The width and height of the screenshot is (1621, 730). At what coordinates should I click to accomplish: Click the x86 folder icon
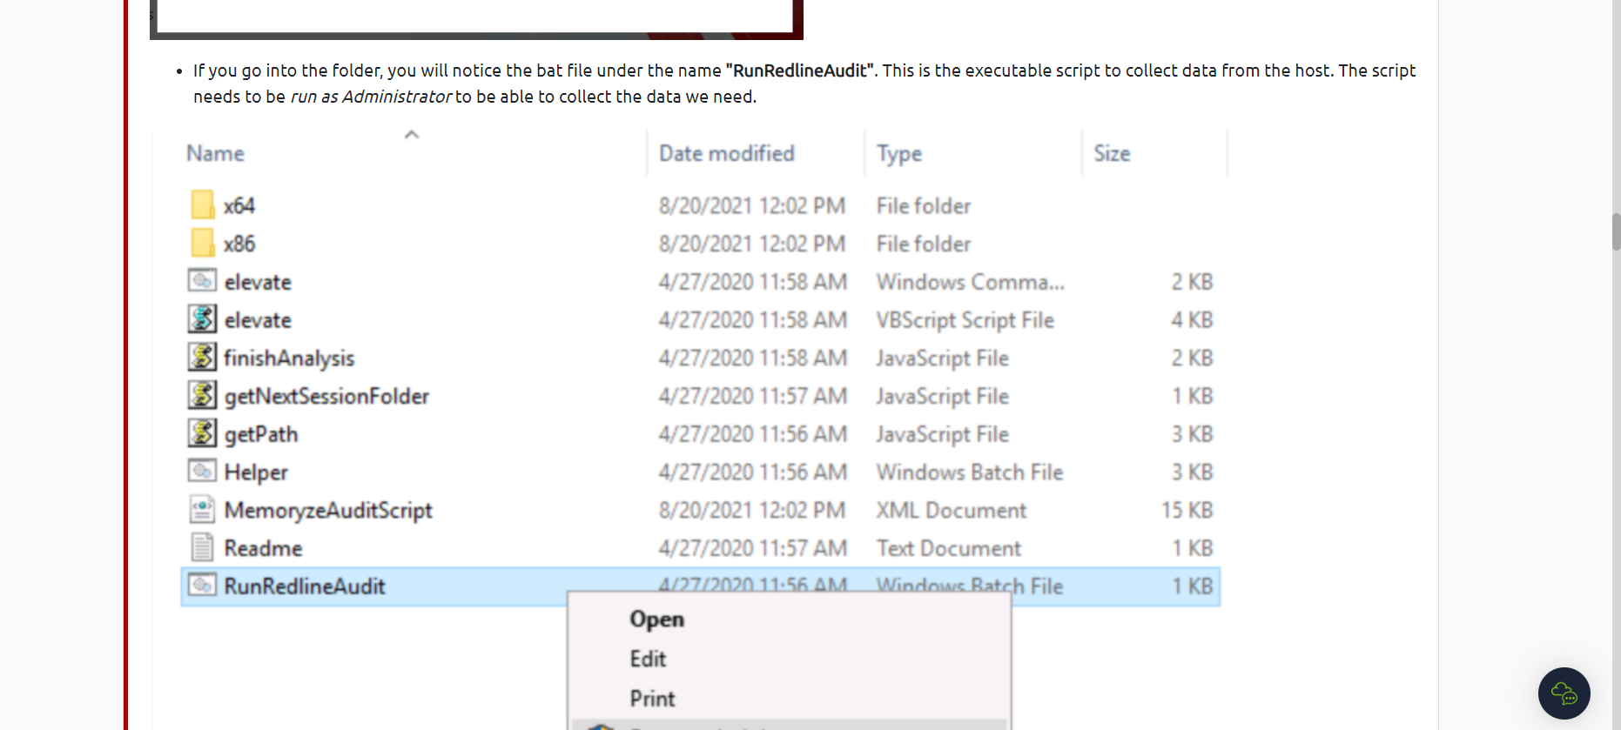[x=202, y=244]
